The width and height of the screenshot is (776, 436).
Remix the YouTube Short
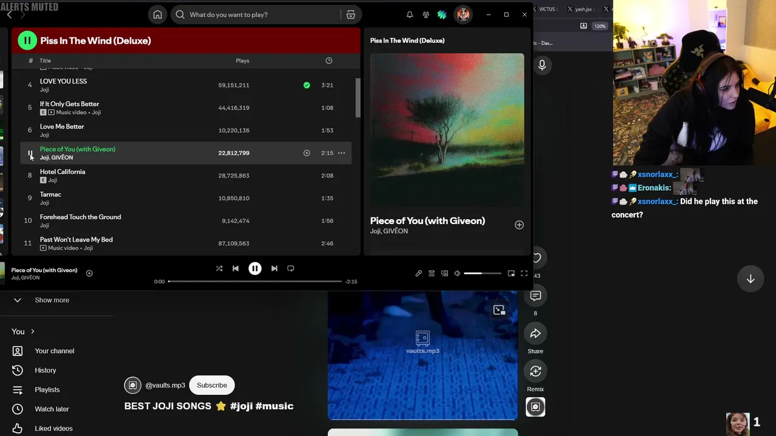point(535,371)
